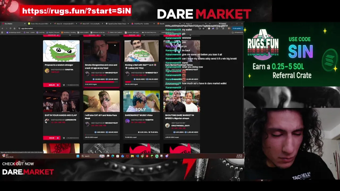Click the title "Propose to a random stranger"
The width and height of the screenshot is (340, 191).
(x=59, y=65)
